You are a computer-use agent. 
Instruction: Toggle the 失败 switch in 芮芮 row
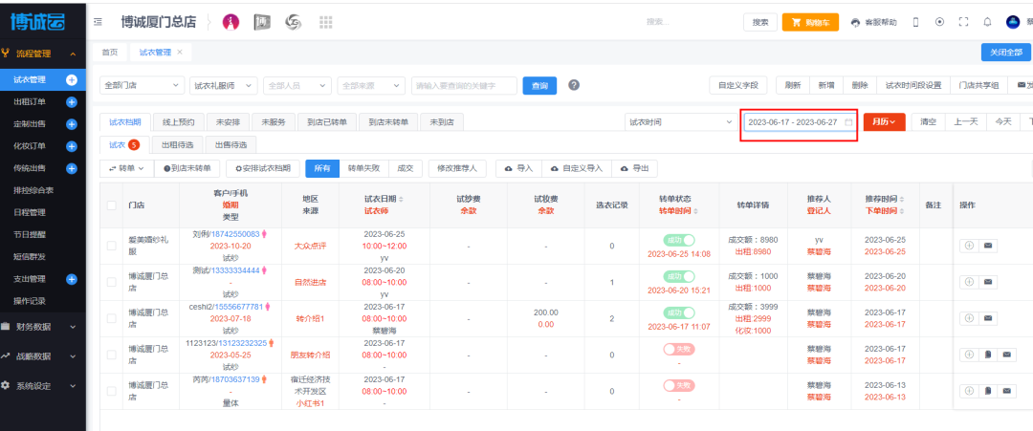pyautogui.click(x=679, y=385)
